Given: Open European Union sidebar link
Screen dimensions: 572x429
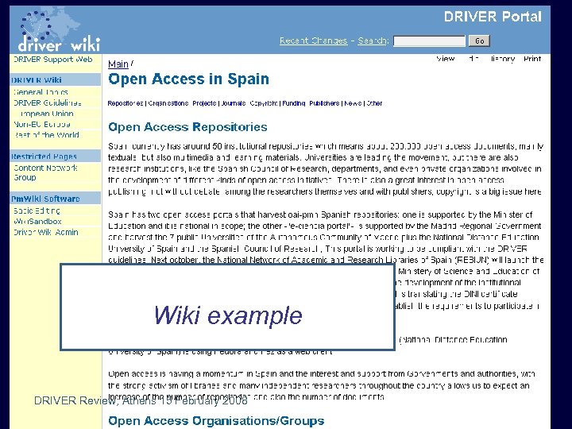Looking at the screenshot, I should click(x=44, y=114).
